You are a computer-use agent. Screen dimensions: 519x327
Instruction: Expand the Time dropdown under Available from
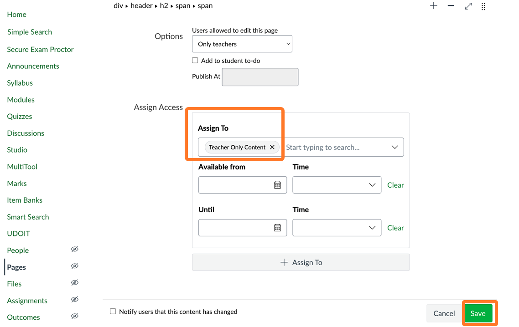point(337,185)
